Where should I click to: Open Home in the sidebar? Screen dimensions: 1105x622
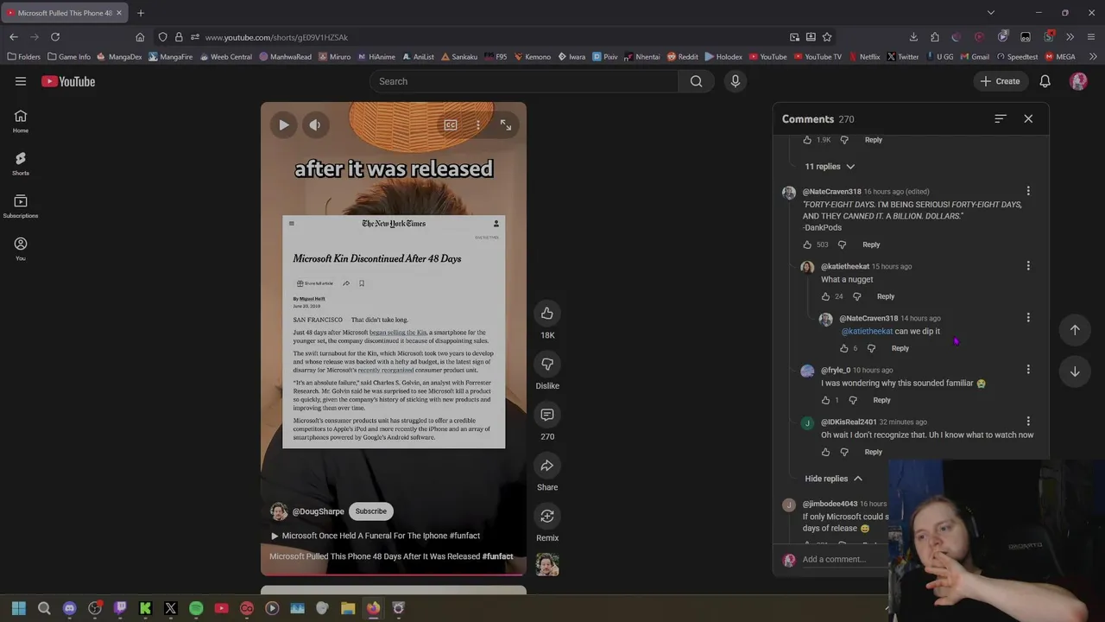(21, 122)
